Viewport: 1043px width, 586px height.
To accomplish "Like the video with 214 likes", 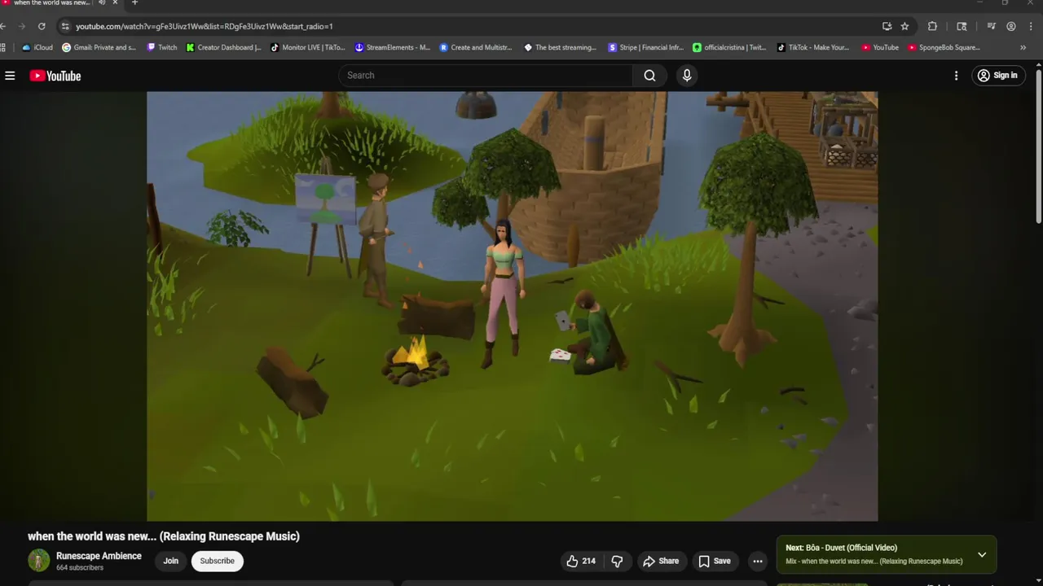I will click(581, 561).
